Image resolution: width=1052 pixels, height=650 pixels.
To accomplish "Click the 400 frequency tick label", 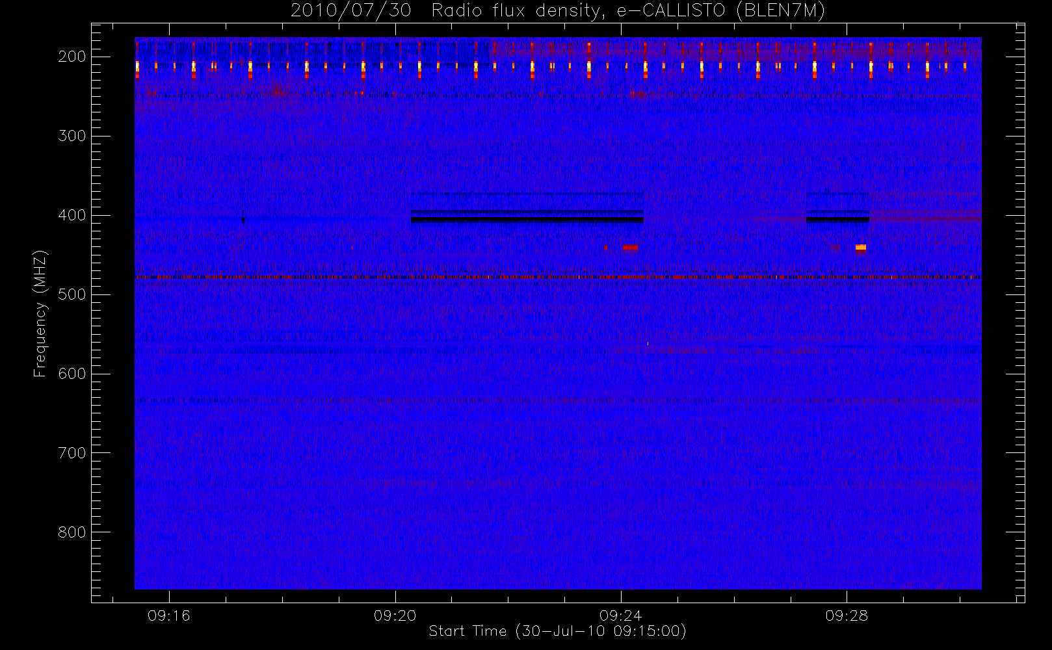I will (72, 215).
